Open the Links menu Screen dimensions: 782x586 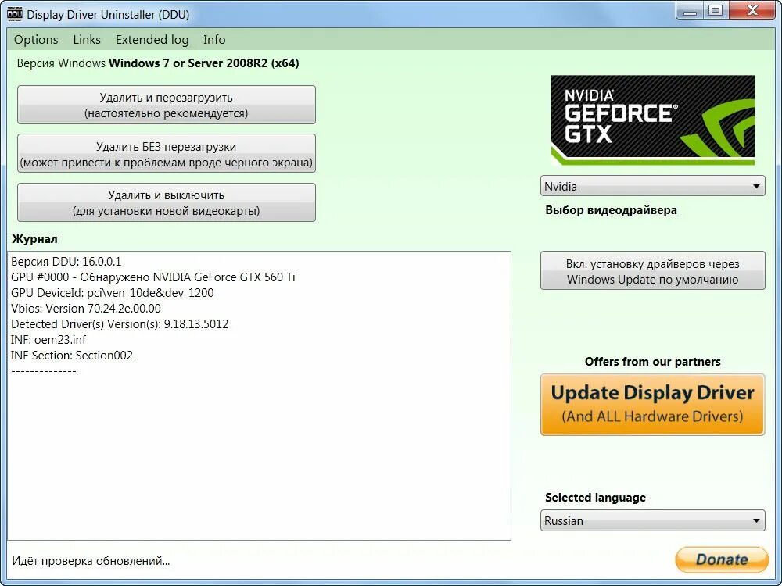tap(86, 39)
